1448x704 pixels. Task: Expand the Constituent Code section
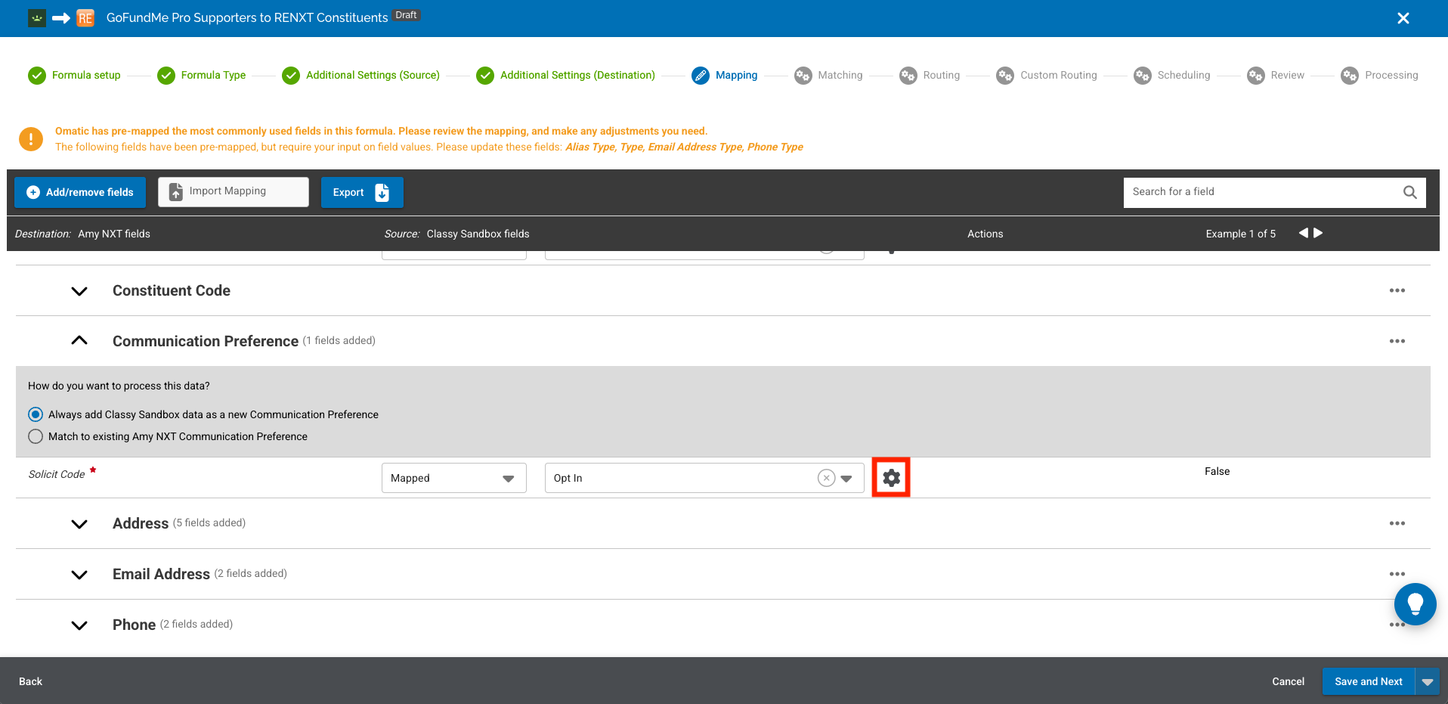[79, 291]
